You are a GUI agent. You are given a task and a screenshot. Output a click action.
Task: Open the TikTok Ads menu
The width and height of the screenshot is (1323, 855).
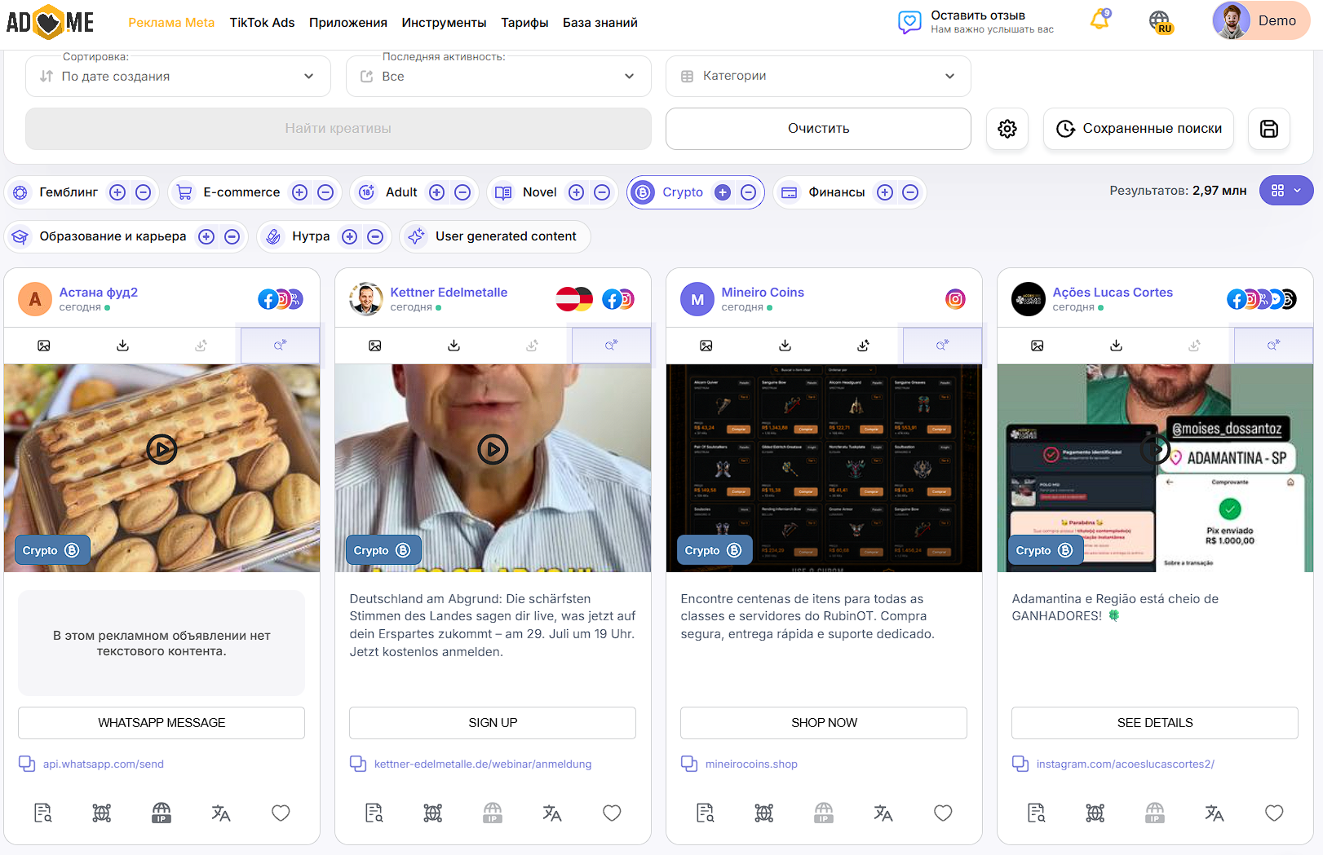click(x=262, y=23)
